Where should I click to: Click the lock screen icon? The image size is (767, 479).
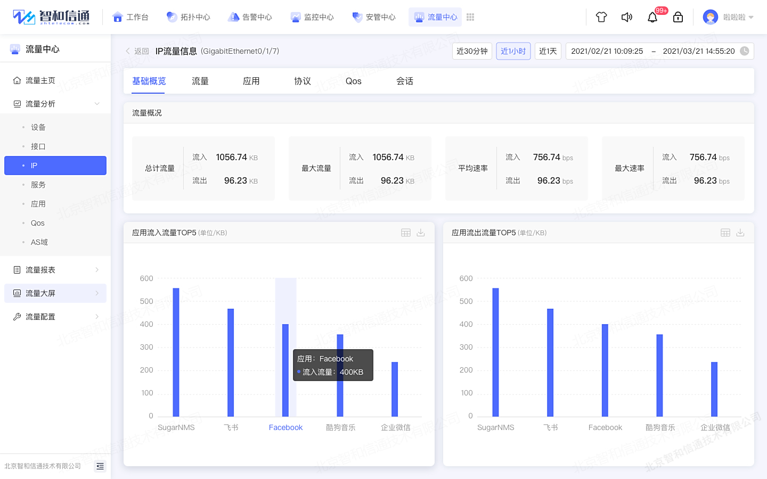coord(678,17)
